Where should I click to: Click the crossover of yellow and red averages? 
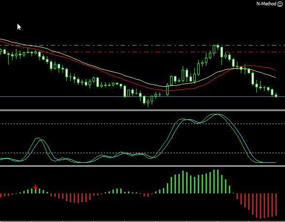[237, 68]
